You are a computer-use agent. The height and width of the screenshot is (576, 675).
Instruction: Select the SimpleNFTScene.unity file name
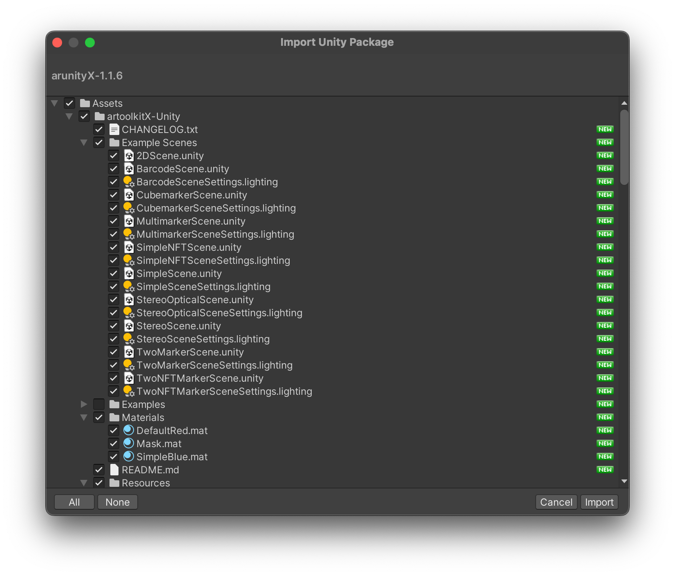189,247
